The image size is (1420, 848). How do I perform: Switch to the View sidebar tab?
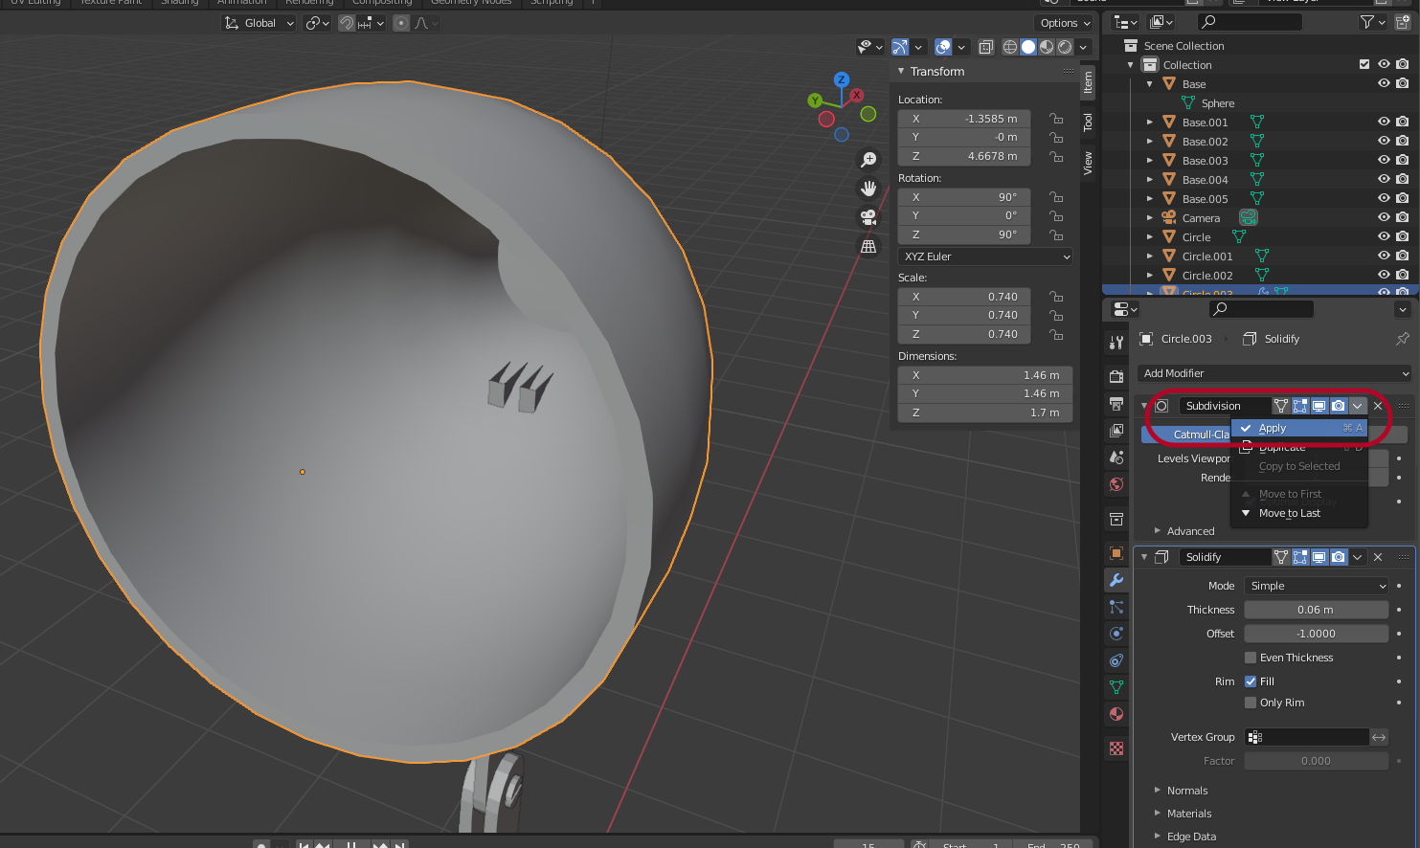pyautogui.click(x=1088, y=164)
